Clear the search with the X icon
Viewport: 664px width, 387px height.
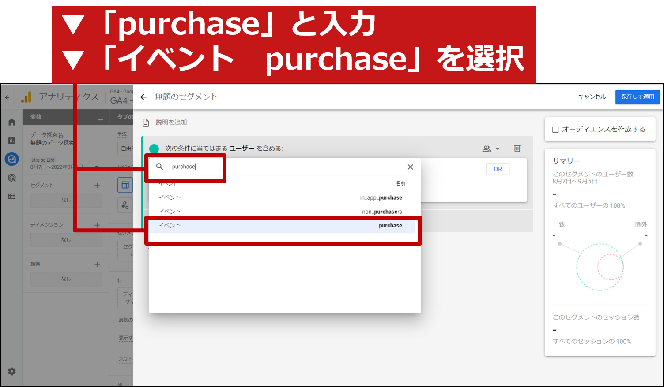410,167
